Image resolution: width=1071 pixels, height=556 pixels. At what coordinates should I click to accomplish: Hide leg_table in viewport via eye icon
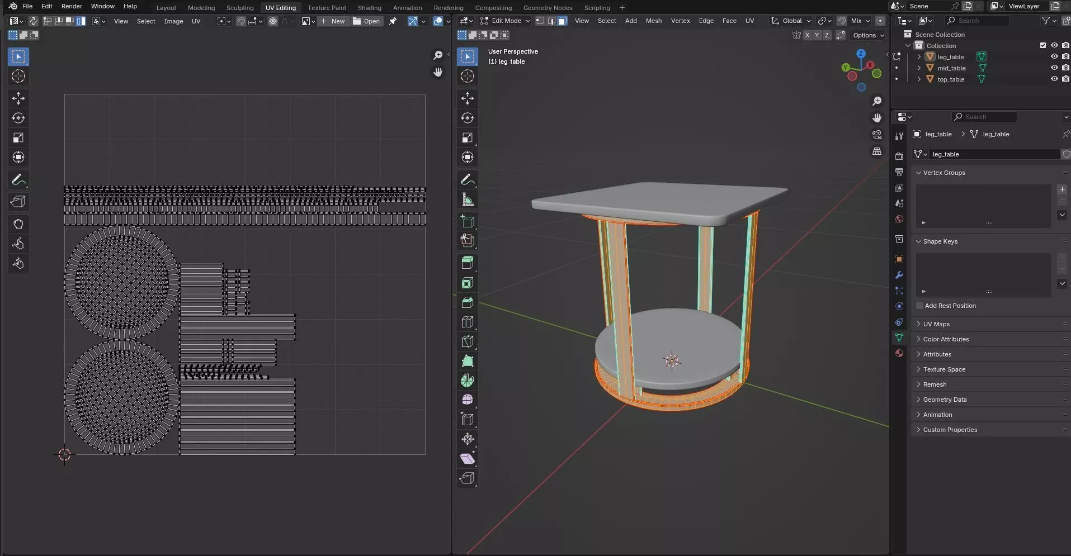pos(1054,56)
